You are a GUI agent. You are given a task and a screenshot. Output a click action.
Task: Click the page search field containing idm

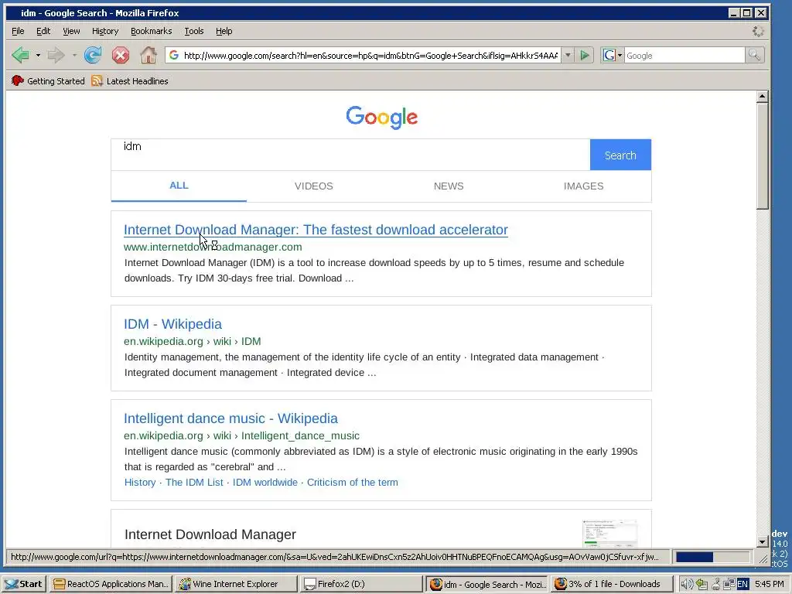(x=350, y=155)
